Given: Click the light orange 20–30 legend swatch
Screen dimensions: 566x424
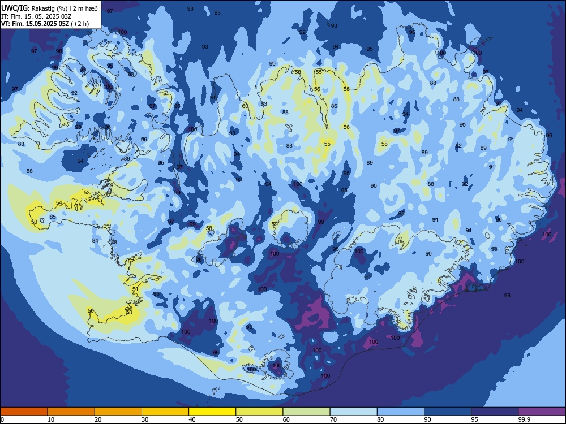Looking at the screenshot, I should click(118, 412).
